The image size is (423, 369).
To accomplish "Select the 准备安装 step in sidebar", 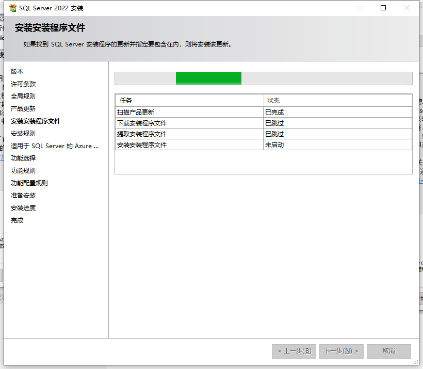I will (x=23, y=196).
